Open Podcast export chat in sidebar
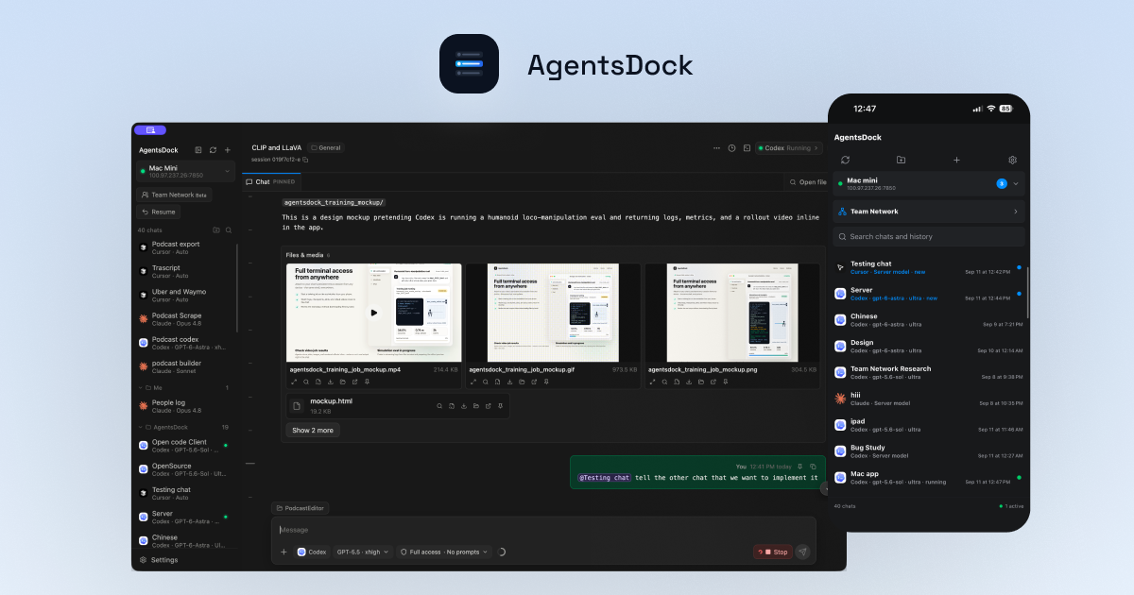The width and height of the screenshot is (1134, 595). tap(184, 248)
